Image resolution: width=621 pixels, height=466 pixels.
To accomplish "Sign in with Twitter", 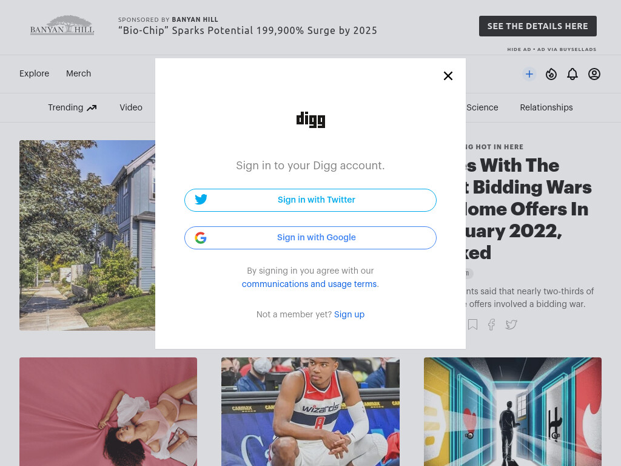I will [x=310, y=200].
